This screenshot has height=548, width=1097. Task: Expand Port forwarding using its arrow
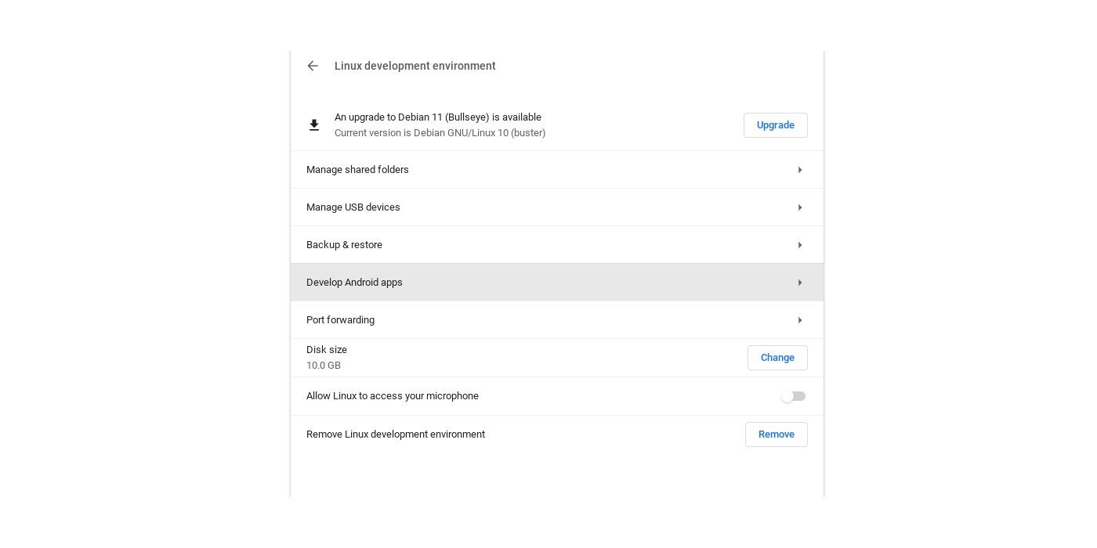(x=799, y=320)
